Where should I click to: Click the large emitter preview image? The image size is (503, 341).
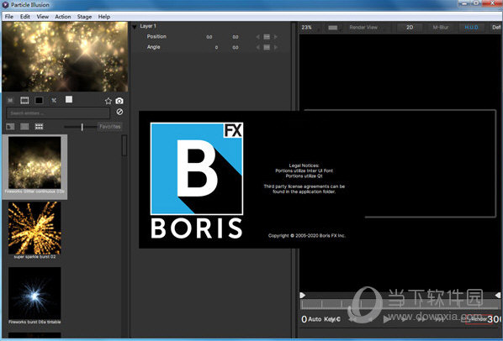pyautogui.click(x=65, y=56)
